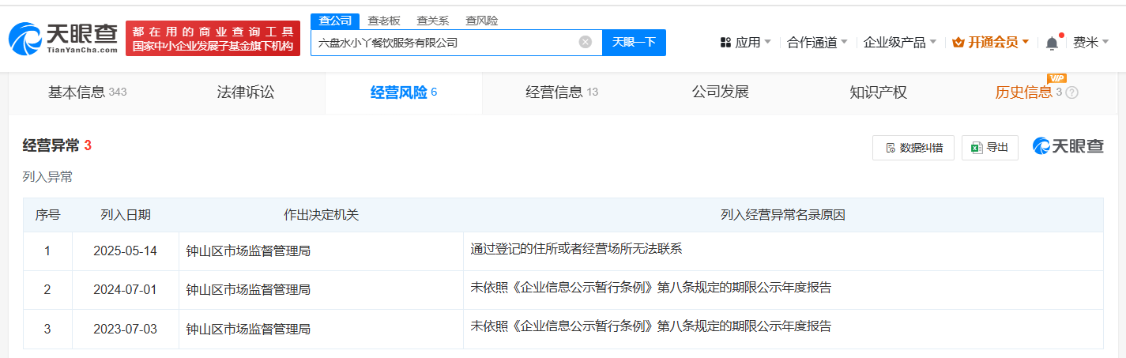The width and height of the screenshot is (1126, 358).
Task: Open the 公司发展 tab
Action: pos(721,92)
